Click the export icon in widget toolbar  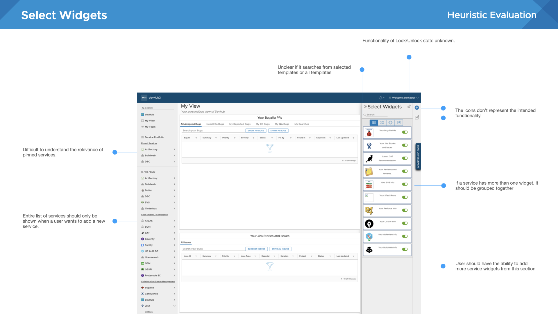click(x=399, y=123)
